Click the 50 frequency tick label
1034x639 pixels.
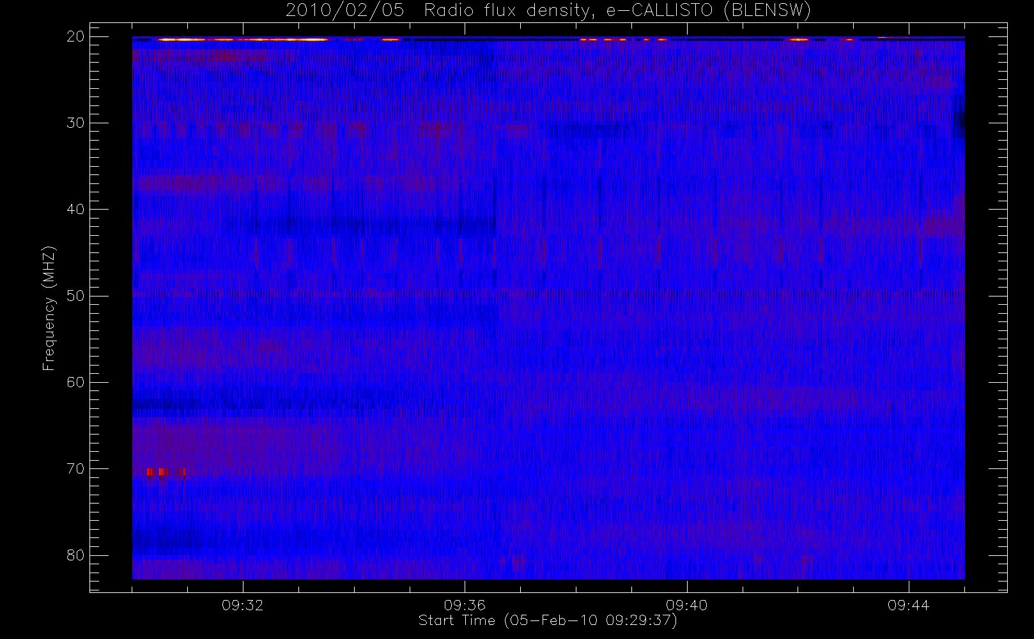click(x=75, y=296)
